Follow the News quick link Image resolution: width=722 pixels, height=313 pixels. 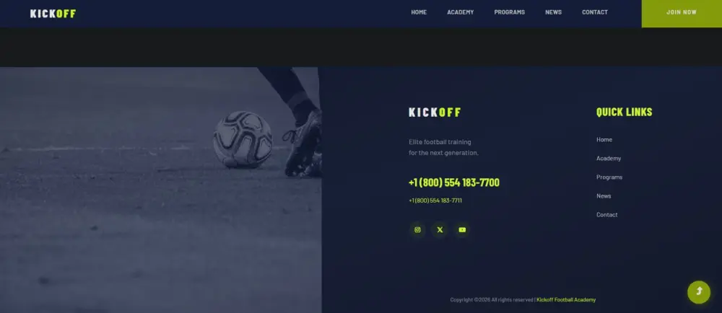603,196
